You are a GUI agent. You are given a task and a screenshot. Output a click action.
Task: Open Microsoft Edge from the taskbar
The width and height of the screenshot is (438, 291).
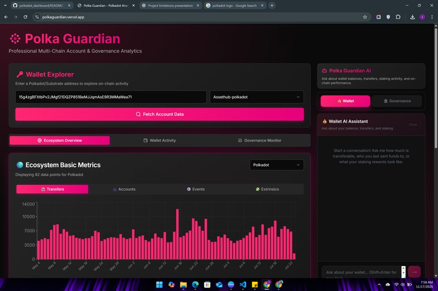pyautogui.click(x=195, y=284)
